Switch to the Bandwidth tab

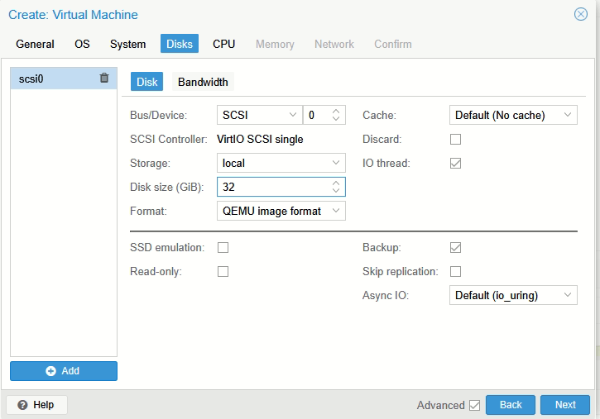203,82
